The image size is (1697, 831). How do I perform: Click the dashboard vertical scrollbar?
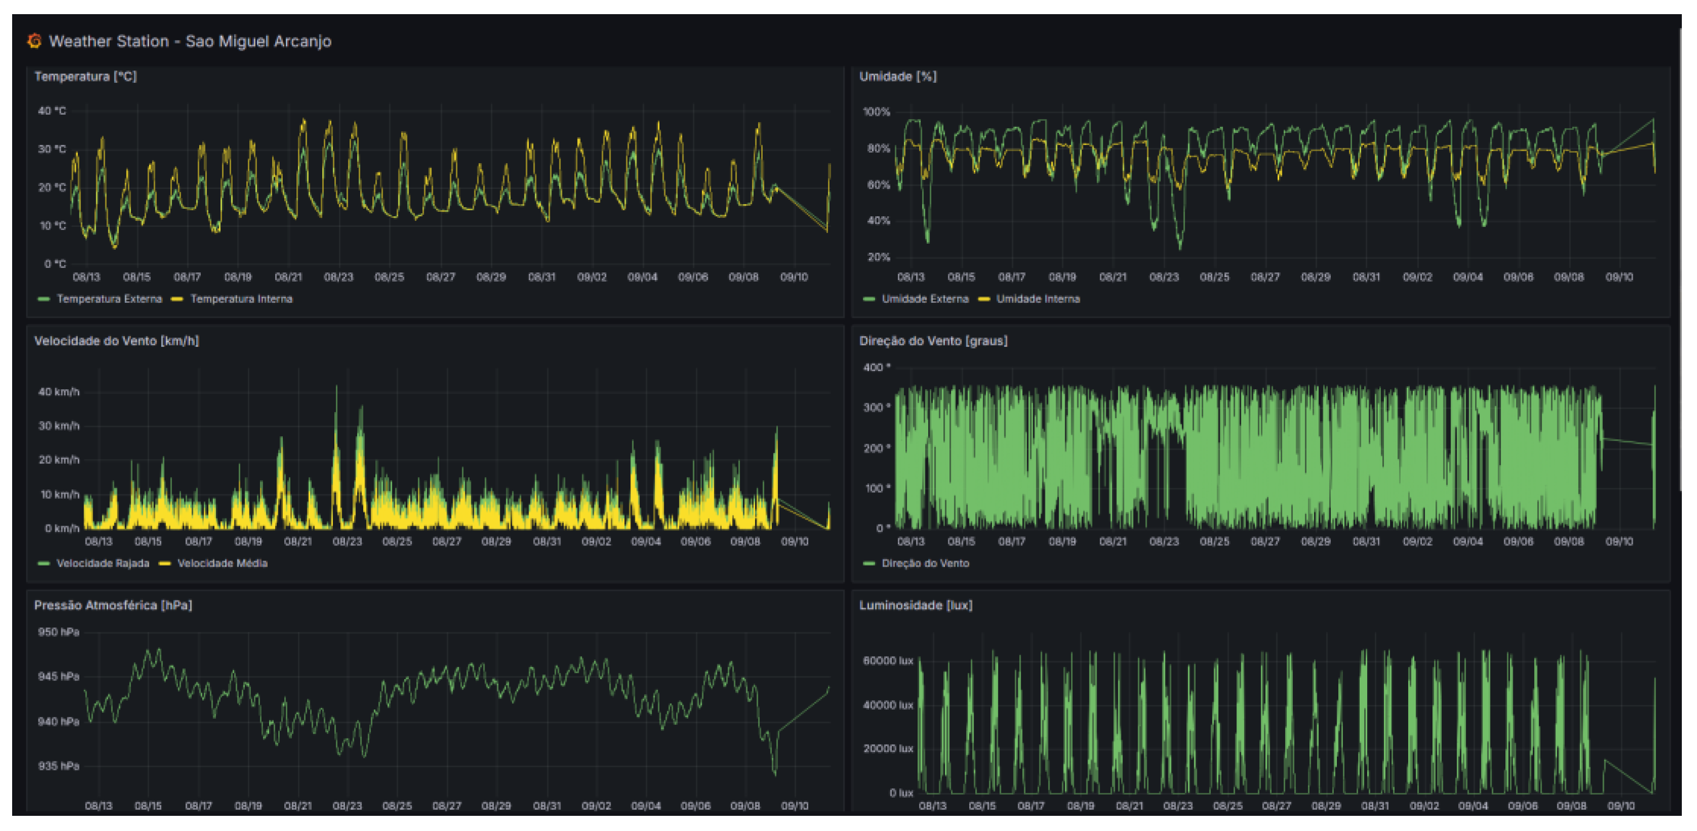point(1680,260)
